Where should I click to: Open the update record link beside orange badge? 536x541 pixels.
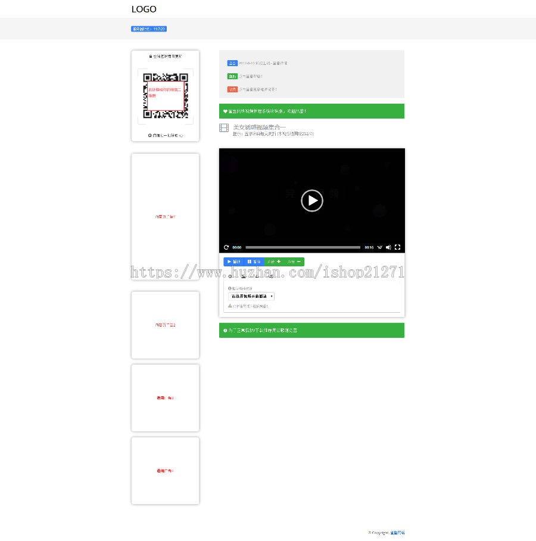258,89
